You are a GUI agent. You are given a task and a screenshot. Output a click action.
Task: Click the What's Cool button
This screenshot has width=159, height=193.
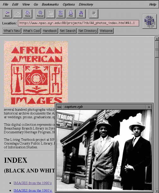(x=32, y=31)
